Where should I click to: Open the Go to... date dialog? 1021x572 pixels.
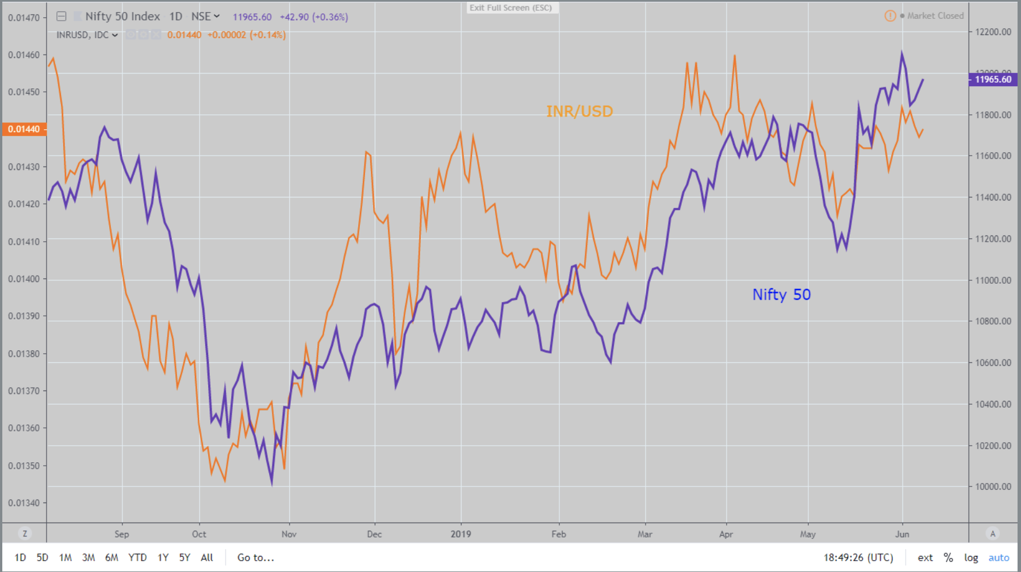(x=256, y=558)
